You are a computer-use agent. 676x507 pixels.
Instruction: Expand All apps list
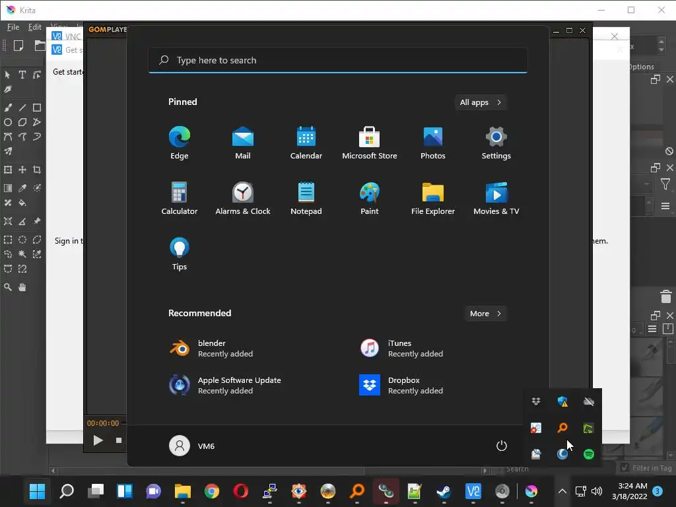481,102
